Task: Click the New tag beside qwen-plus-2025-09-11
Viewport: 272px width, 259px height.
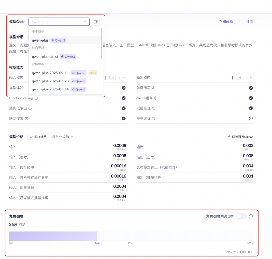Action: coord(93,73)
